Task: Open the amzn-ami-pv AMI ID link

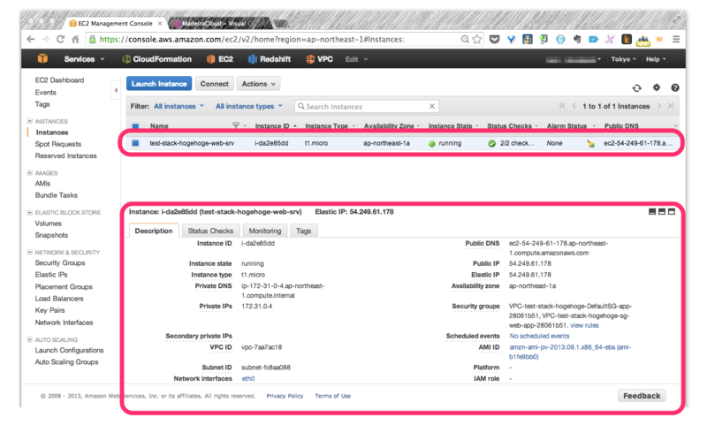Action: pyautogui.click(x=570, y=353)
